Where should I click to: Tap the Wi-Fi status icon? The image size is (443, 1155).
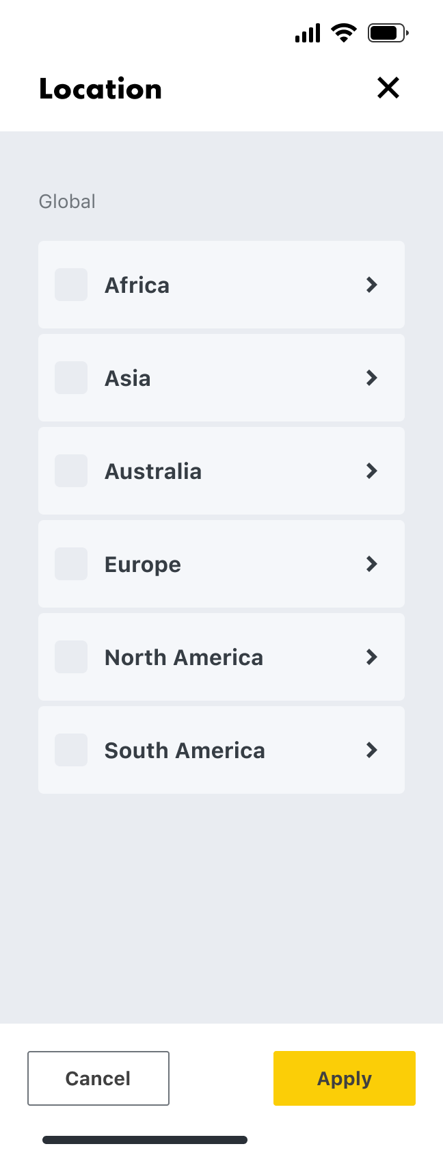[343, 32]
